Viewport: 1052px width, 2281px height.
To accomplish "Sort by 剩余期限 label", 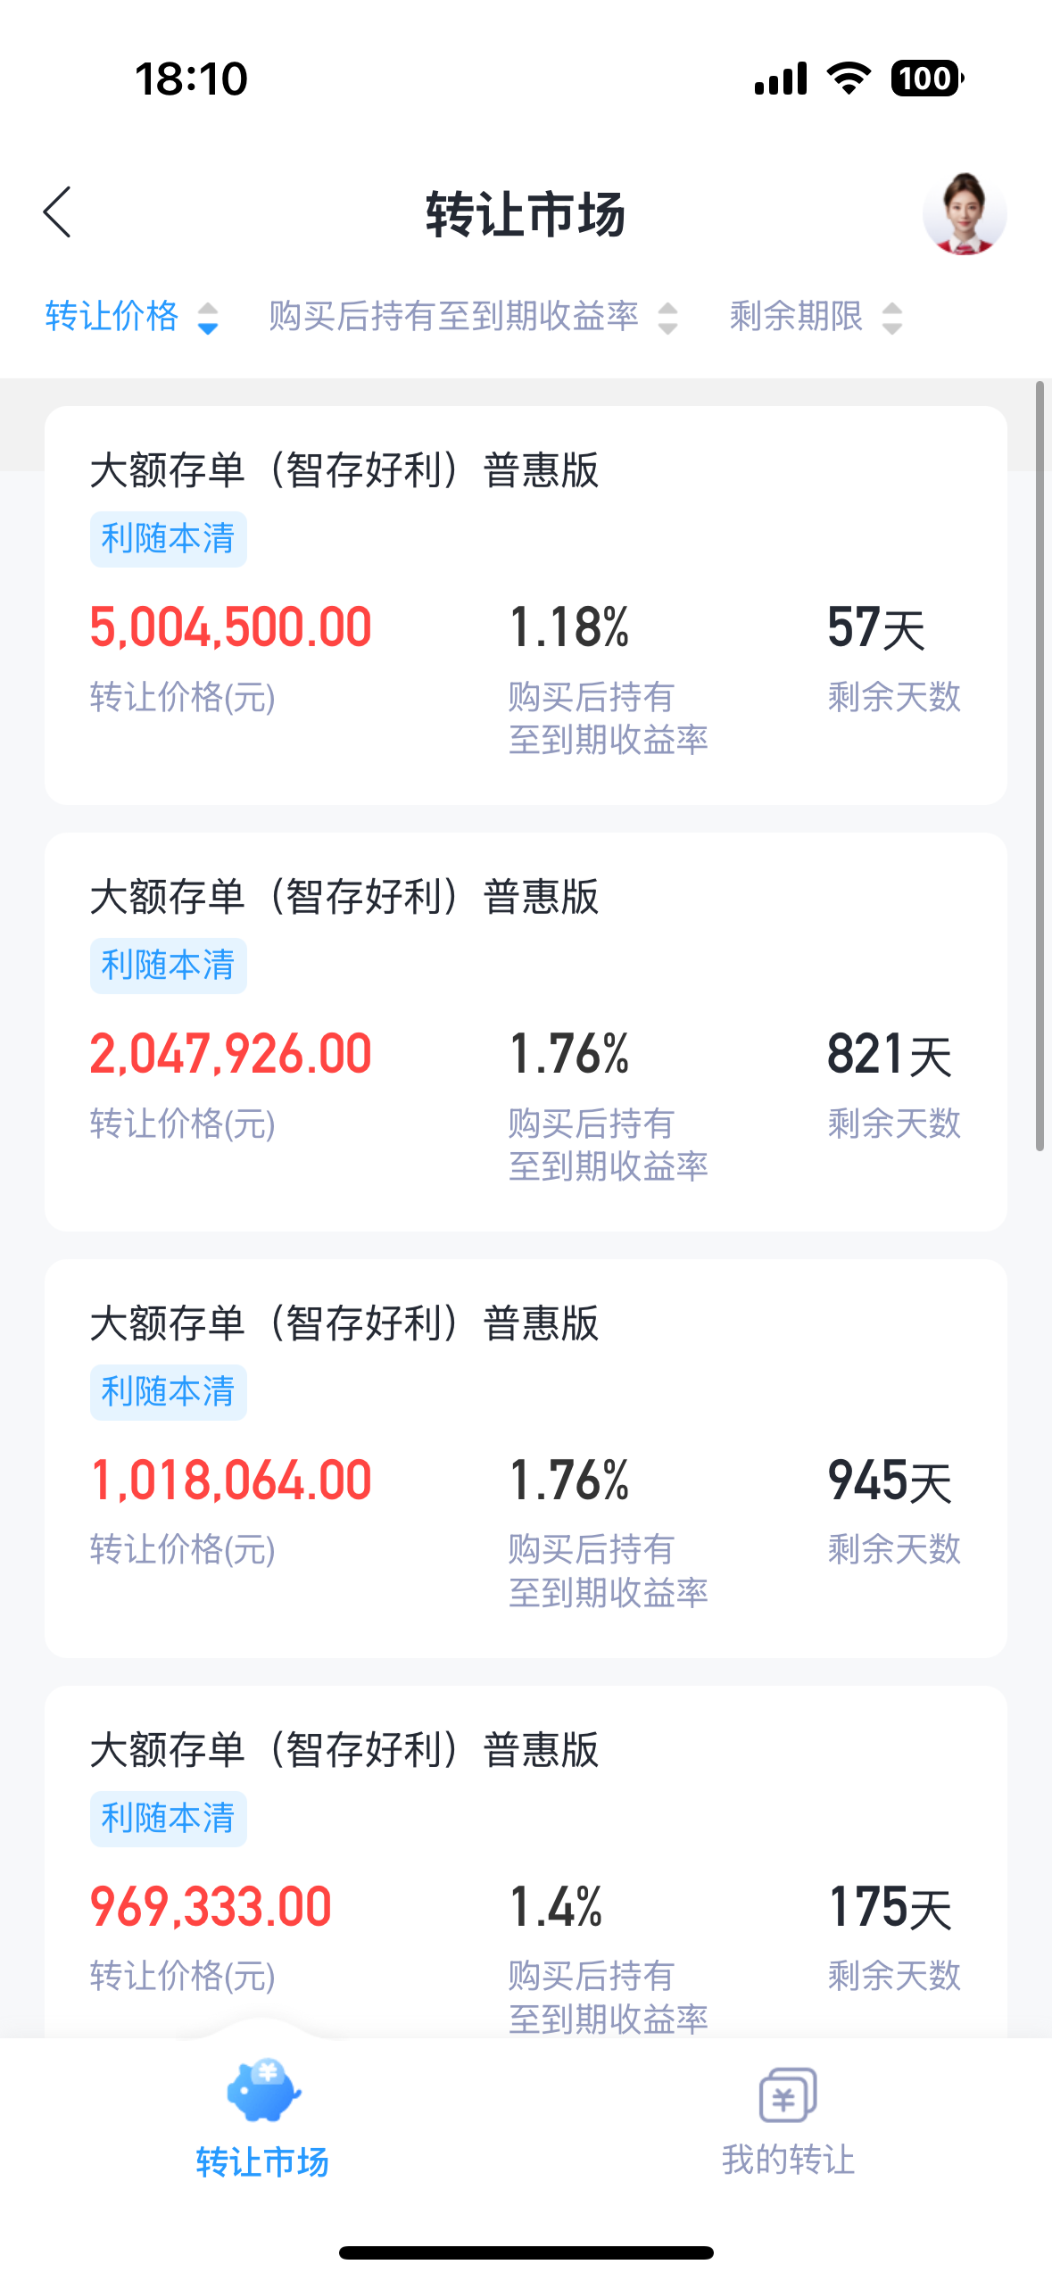I will point(796,317).
